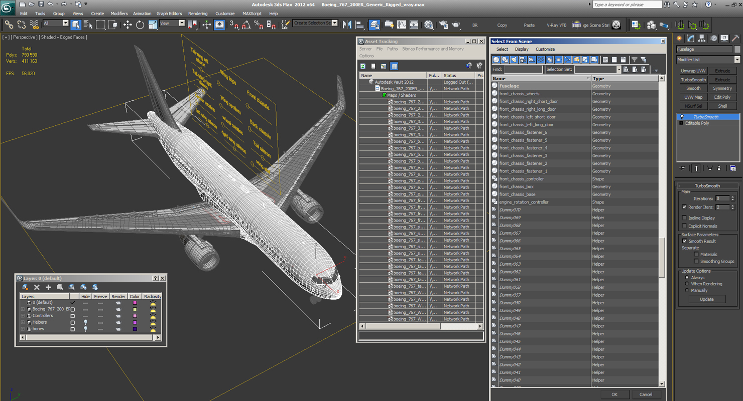This screenshot has width=743, height=401.
Task: Open the MAXScript menu
Action: (252, 14)
